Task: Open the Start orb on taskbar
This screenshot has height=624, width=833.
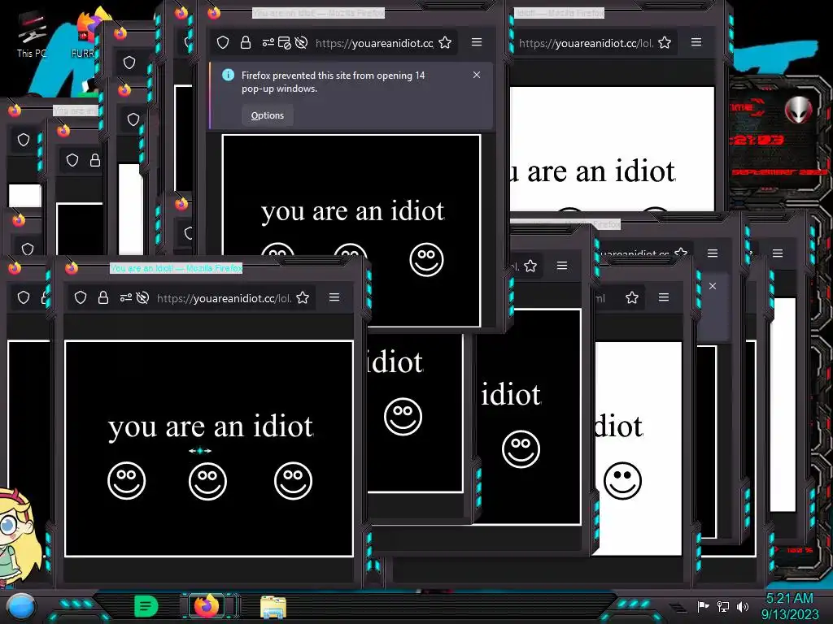Action: click(x=21, y=608)
